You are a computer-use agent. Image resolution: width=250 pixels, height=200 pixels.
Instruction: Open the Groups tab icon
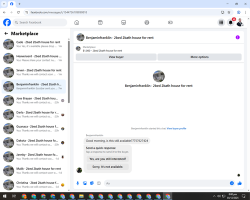(147, 22)
